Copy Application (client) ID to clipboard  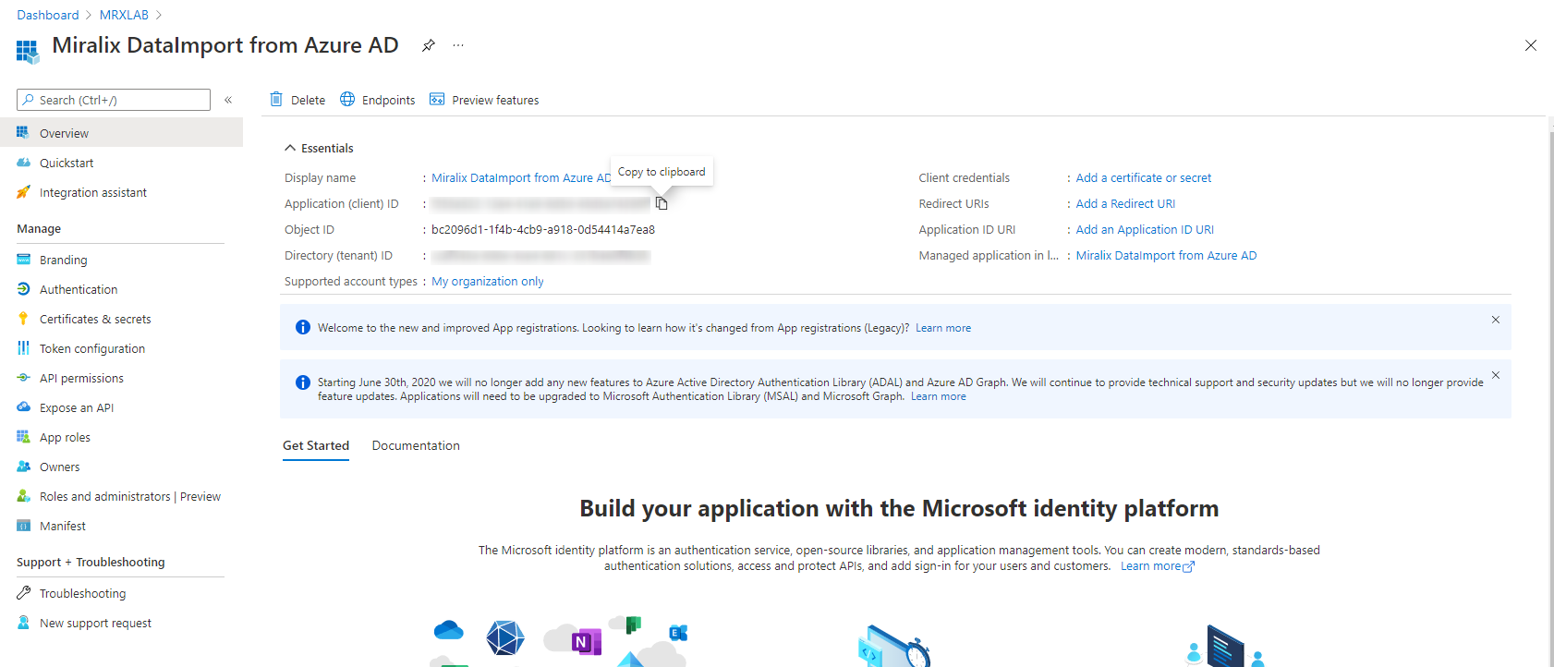662,203
